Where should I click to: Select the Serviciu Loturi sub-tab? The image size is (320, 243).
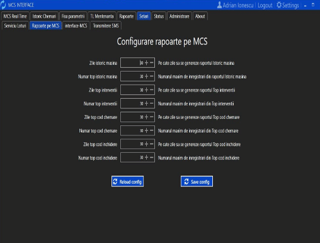point(15,26)
